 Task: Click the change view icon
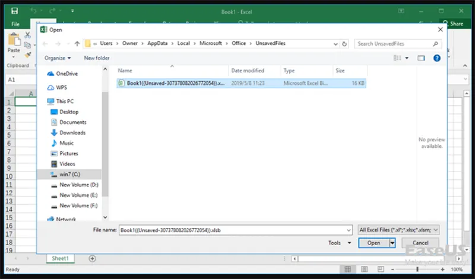397,58
